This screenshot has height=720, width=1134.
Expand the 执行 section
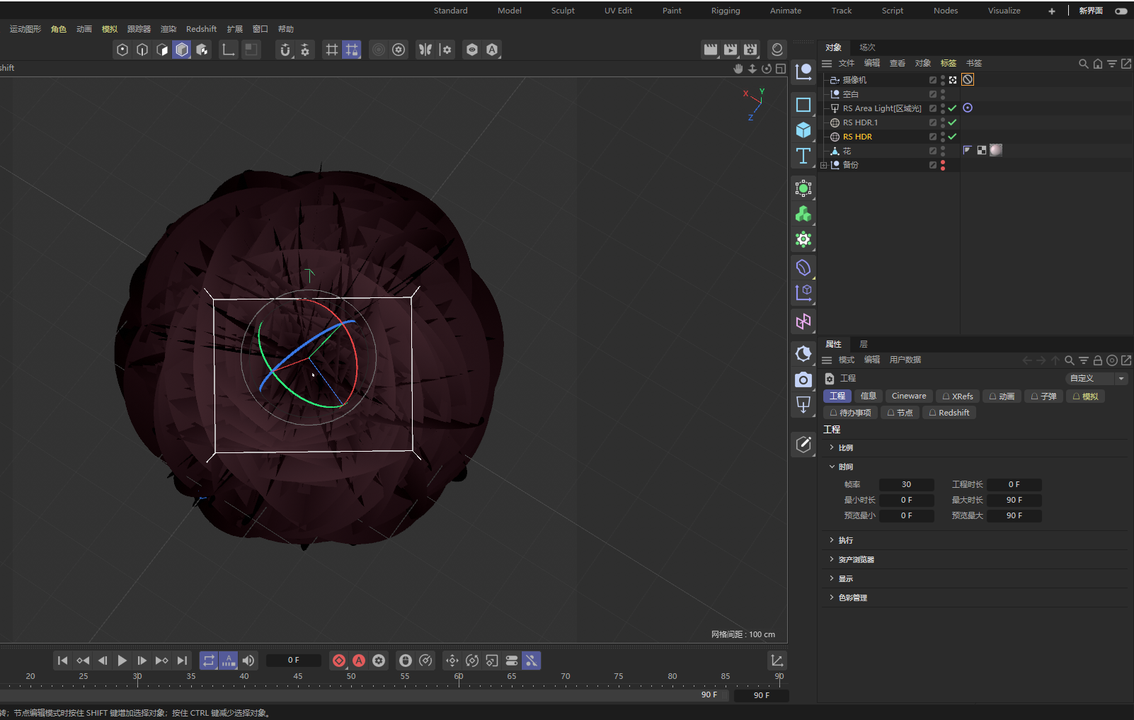pos(832,540)
